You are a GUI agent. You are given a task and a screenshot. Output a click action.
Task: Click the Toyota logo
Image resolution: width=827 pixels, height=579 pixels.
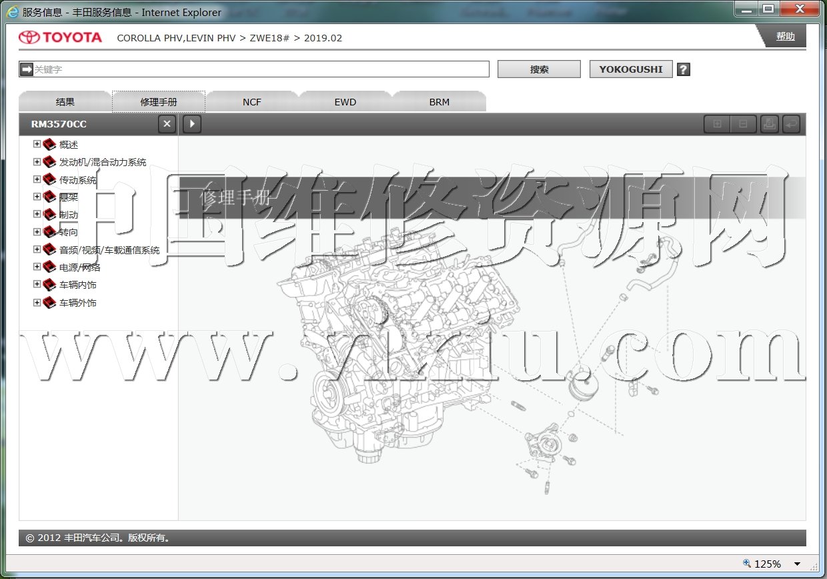click(61, 37)
